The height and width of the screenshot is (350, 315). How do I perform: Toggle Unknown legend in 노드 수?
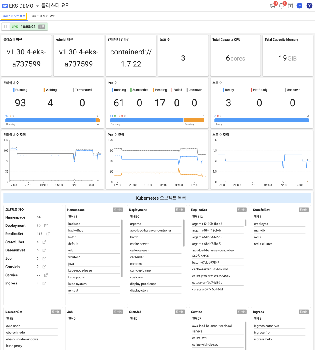(293, 90)
